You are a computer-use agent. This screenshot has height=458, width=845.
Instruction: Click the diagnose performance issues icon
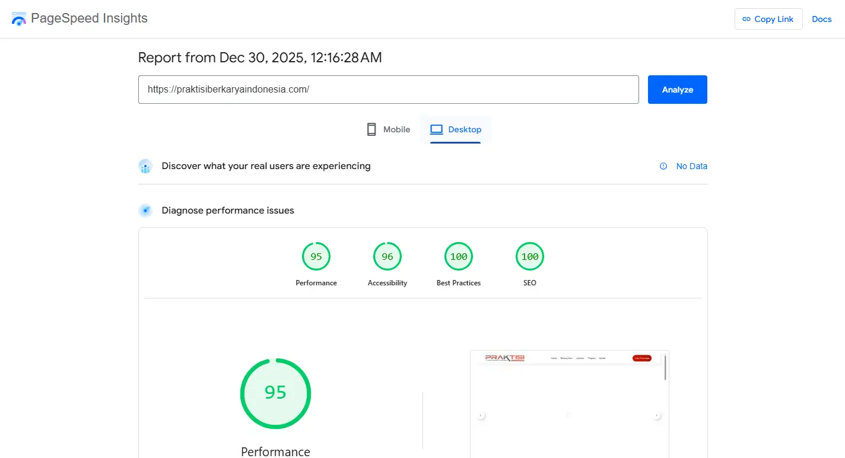click(x=145, y=210)
